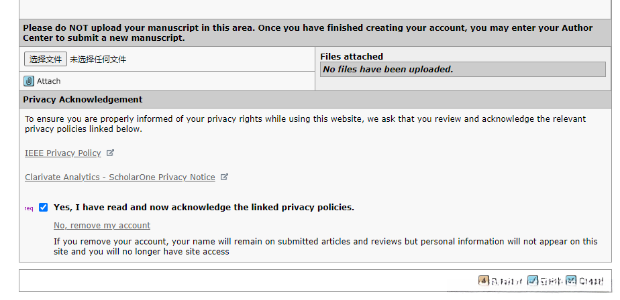The width and height of the screenshot is (620, 300).
Task: Click the paperclip Attach icon
Action: coord(29,81)
